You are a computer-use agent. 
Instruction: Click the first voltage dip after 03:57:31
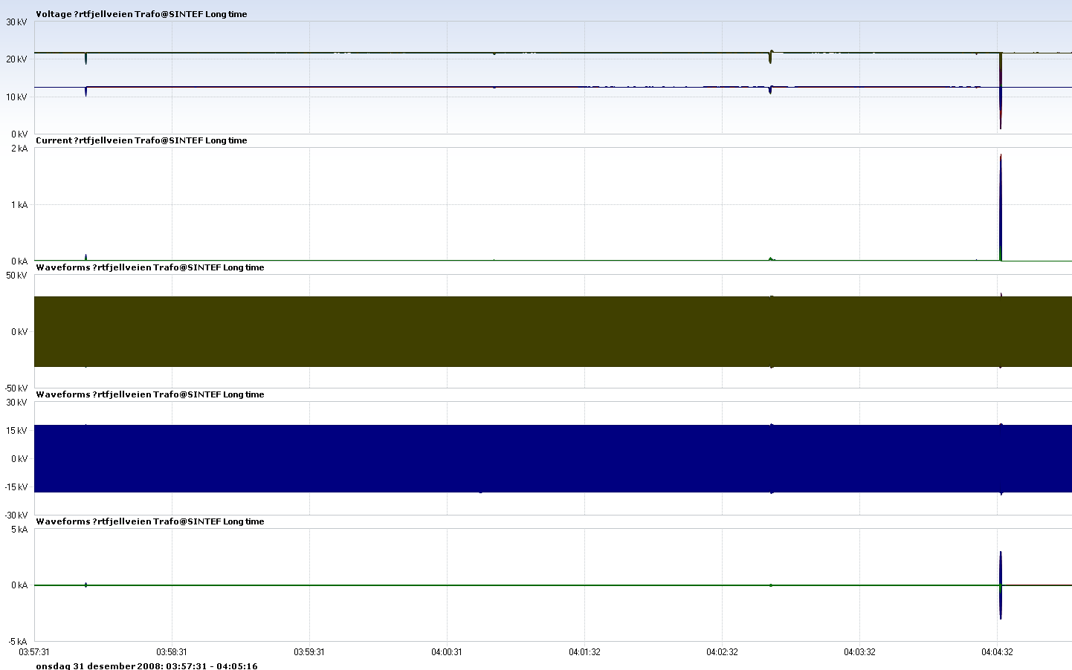tap(85, 59)
